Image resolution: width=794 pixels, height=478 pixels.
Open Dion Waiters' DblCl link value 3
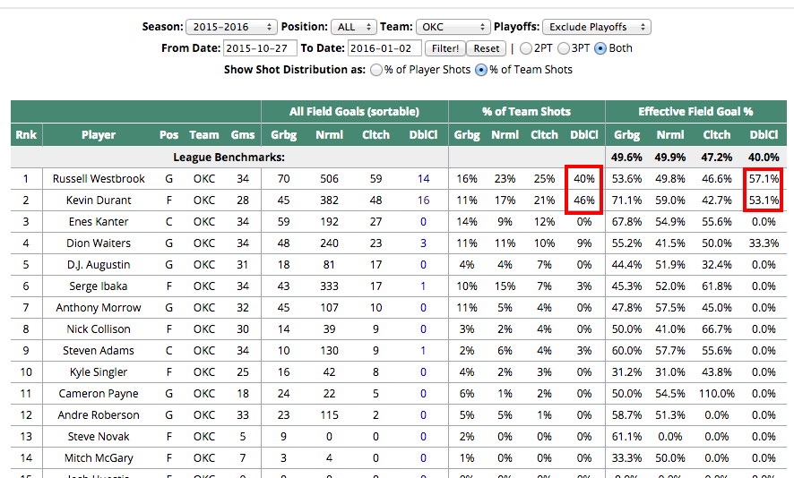point(423,243)
